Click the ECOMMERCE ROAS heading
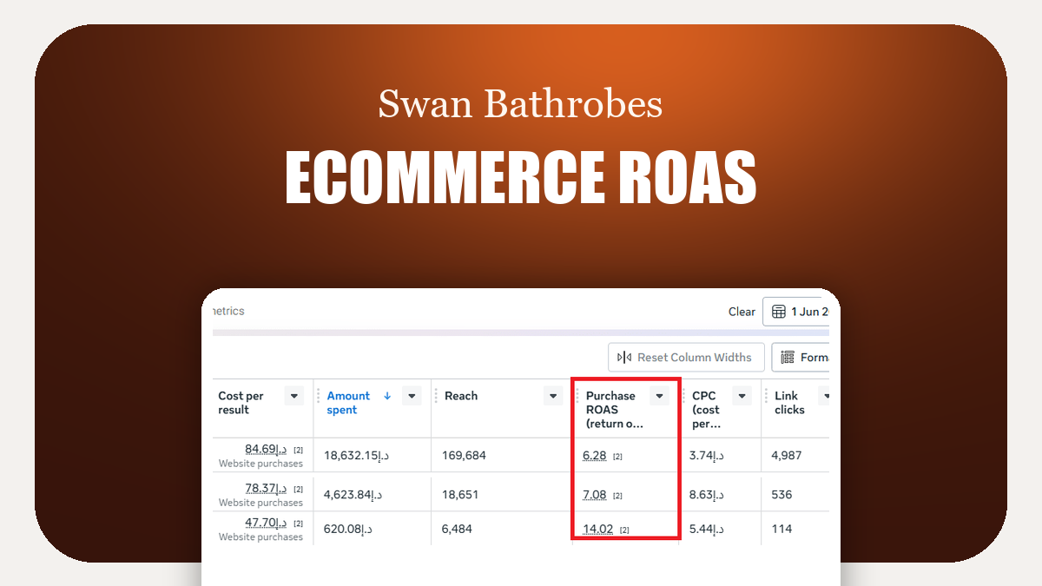Screen dimensions: 1042x586 521,177
